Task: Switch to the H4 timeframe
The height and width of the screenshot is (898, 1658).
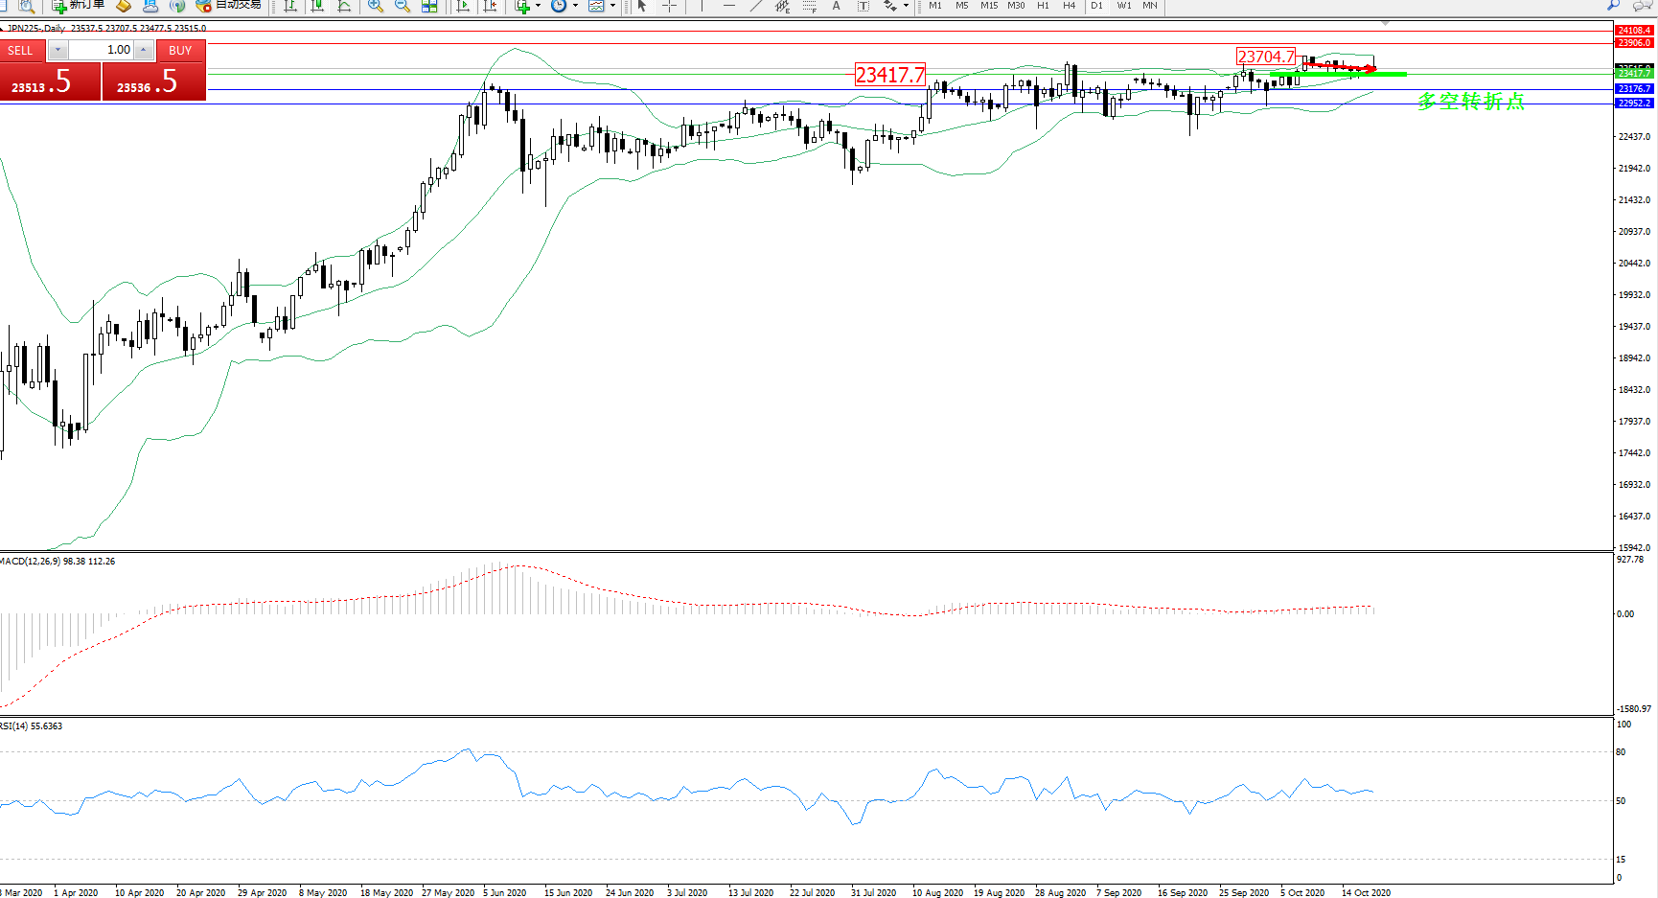Action: pos(1070,6)
